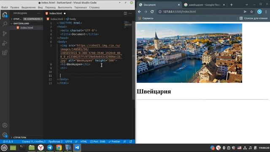
Task: Click the Prettier status bar item
Action: 114,141
